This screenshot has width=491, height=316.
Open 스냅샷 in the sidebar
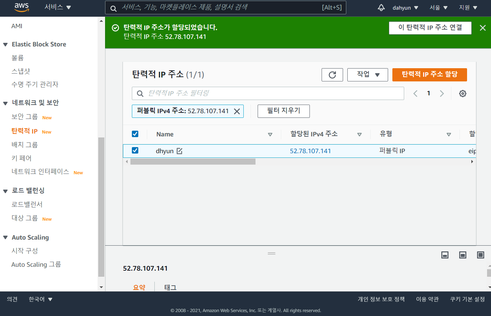click(21, 71)
